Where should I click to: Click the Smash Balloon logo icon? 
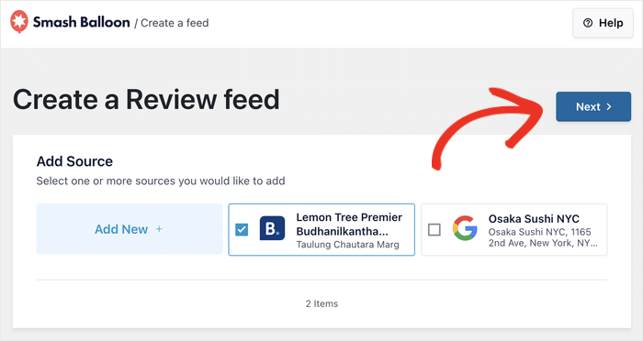click(19, 22)
